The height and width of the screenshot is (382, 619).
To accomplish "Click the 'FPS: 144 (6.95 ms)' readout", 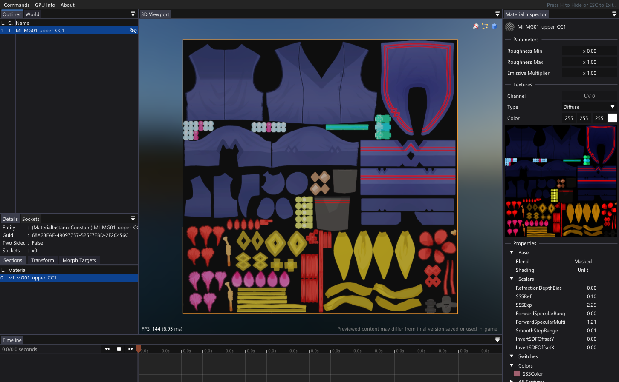I will pyautogui.click(x=162, y=329).
